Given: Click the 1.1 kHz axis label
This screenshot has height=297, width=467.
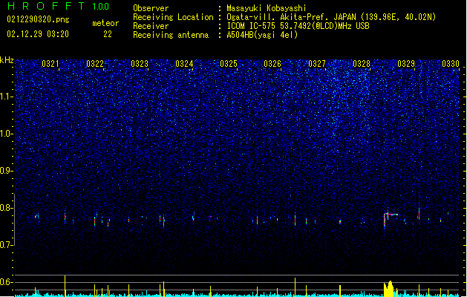Looking at the screenshot, I should coord(6,97).
